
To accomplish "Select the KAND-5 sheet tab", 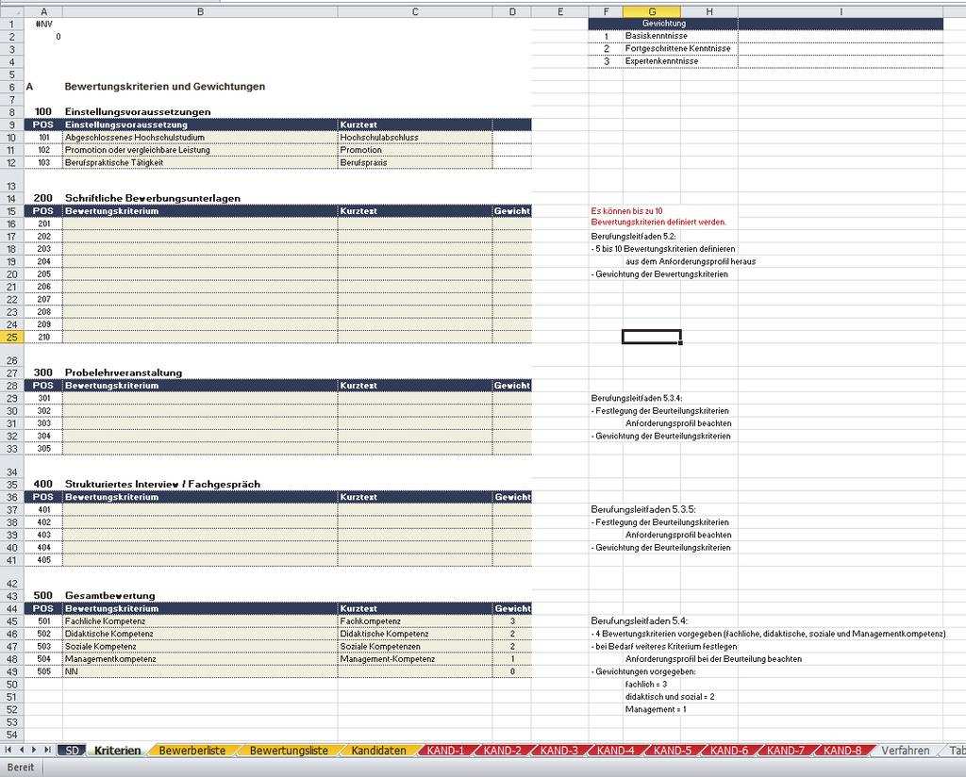I will [673, 751].
